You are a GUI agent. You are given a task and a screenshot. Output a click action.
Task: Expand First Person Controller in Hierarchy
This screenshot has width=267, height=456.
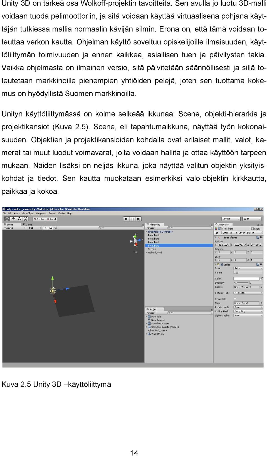[147, 231]
